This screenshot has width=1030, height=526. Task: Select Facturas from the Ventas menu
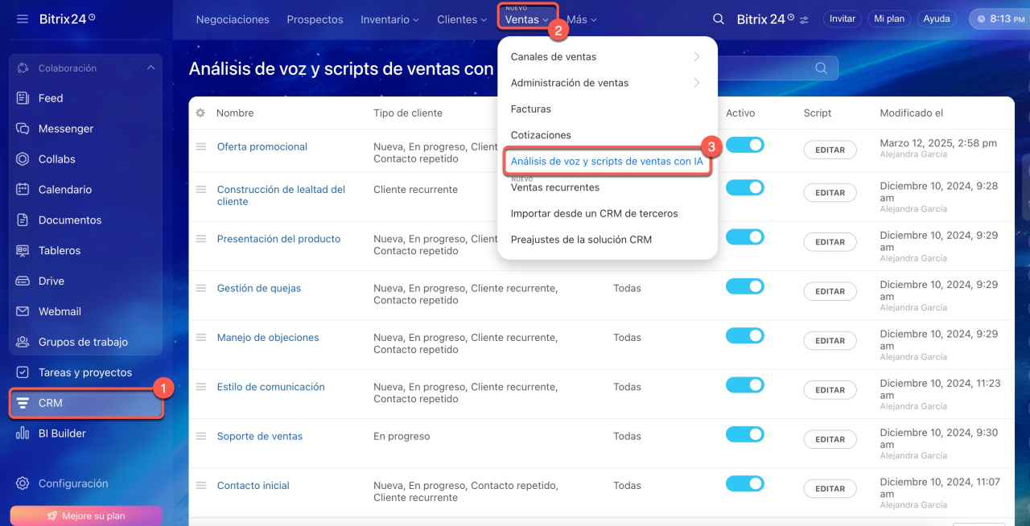pos(531,109)
